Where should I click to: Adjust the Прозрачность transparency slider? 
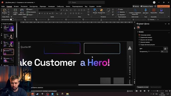click(x=154, y=51)
